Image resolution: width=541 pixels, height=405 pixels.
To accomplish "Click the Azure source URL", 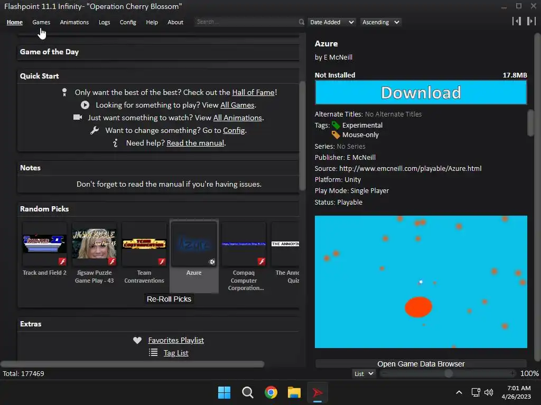I will coord(410,168).
